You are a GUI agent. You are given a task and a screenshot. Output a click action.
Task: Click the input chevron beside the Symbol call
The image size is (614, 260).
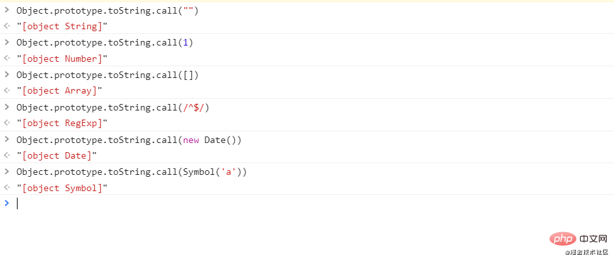7,172
